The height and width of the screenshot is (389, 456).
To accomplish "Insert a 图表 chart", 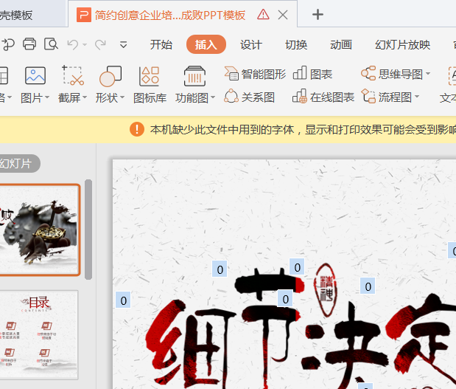I will point(312,74).
